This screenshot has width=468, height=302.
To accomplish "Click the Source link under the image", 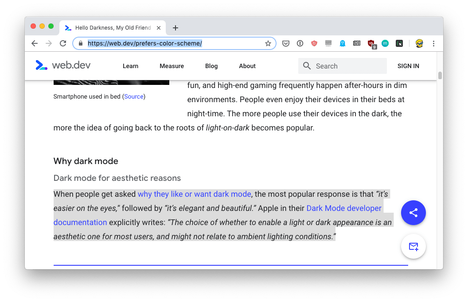I will pos(134,96).
